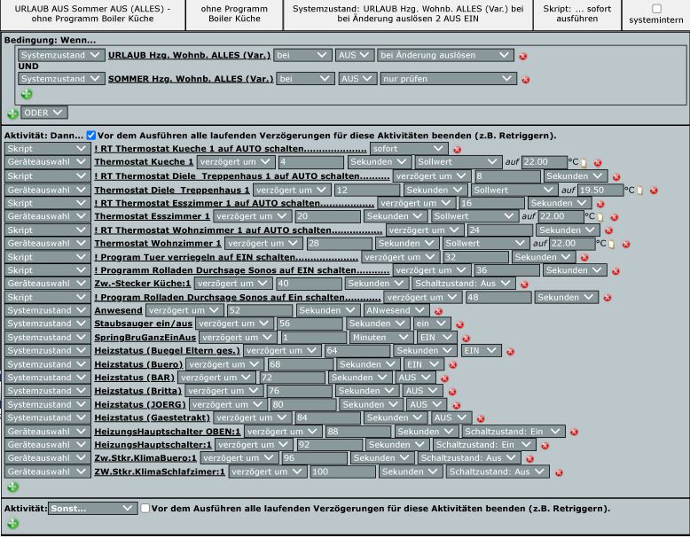Open the Aktivität Sonst... dropdown
The image size is (690, 538).
[x=92, y=508]
